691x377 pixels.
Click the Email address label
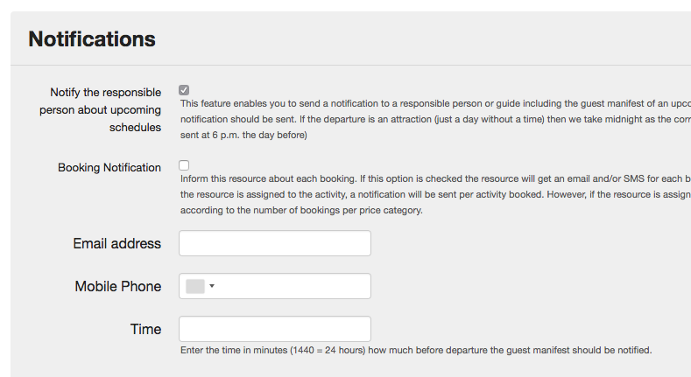tap(116, 243)
